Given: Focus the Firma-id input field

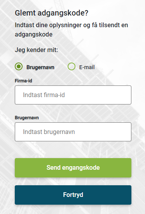Looking at the screenshot, I should (x=73, y=95).
